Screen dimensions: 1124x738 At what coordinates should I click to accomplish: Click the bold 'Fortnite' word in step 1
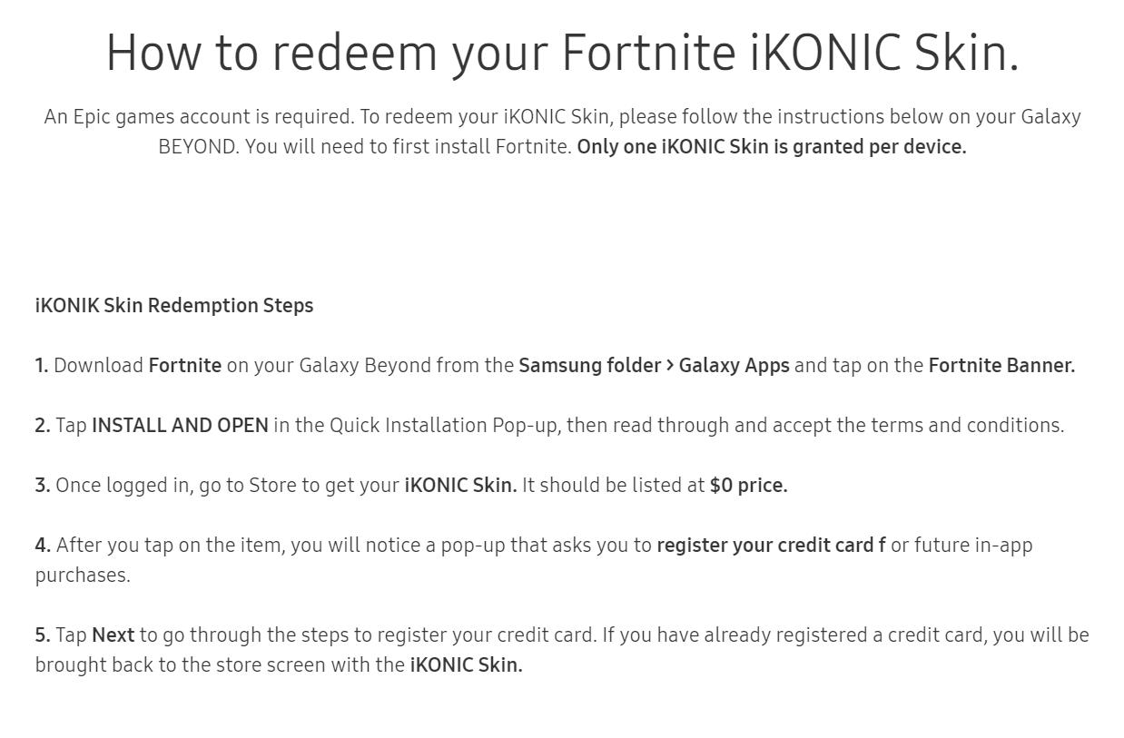click(185, 365)
